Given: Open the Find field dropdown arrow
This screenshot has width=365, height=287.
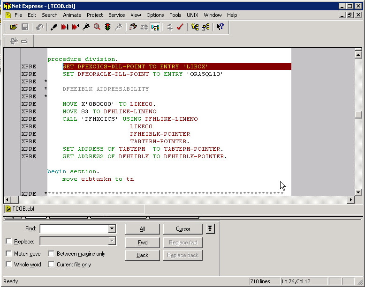Looking at the screenshot, I should tap(112, 229).
